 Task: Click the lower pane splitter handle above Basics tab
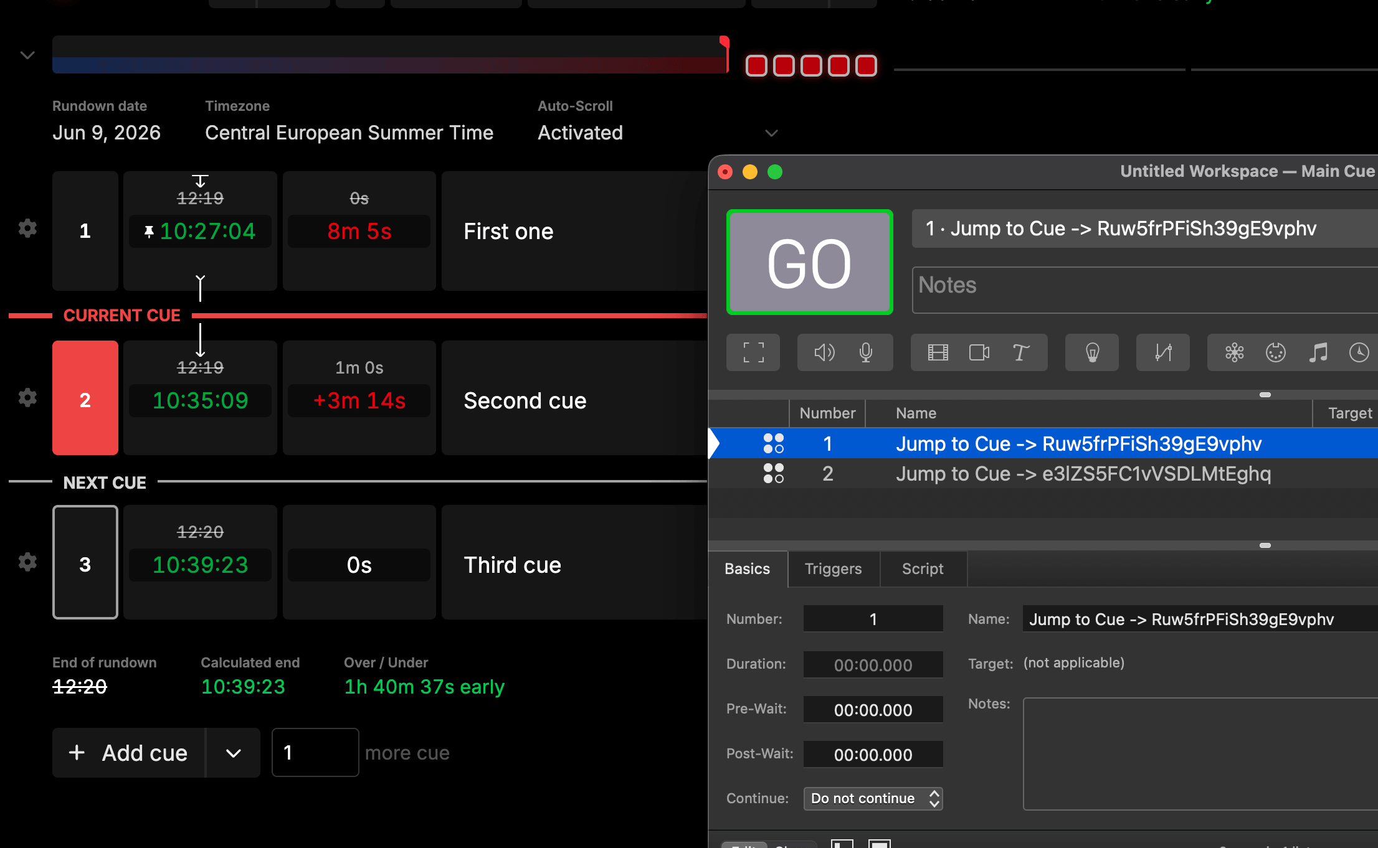coord(1265,545)
